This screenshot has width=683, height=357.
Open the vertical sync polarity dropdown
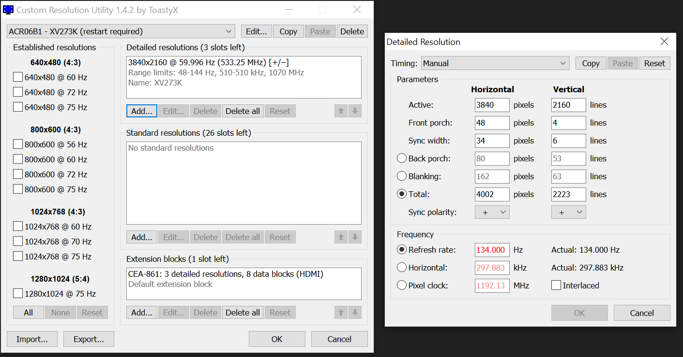[568, 213]
